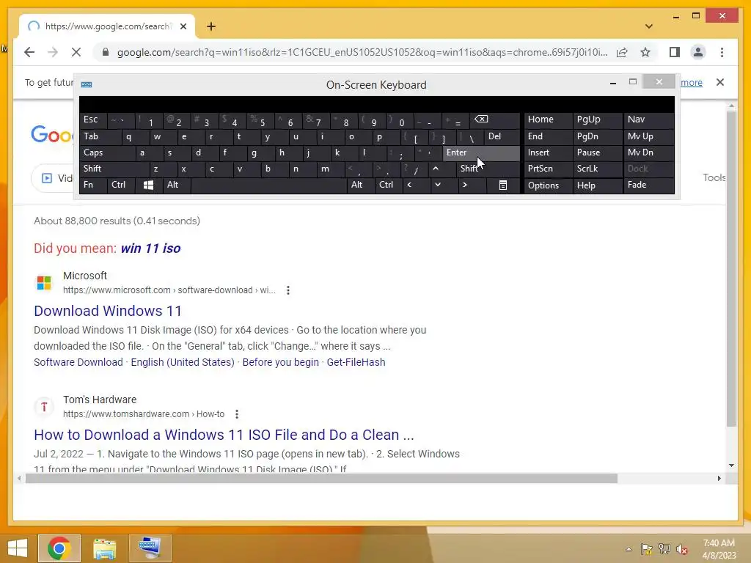
Task: Open Download Windows 11 result
Action: 108,311
